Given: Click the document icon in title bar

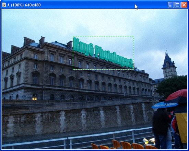Looking at the screenshot, I should pyautogui.click(x=4, y=5).
